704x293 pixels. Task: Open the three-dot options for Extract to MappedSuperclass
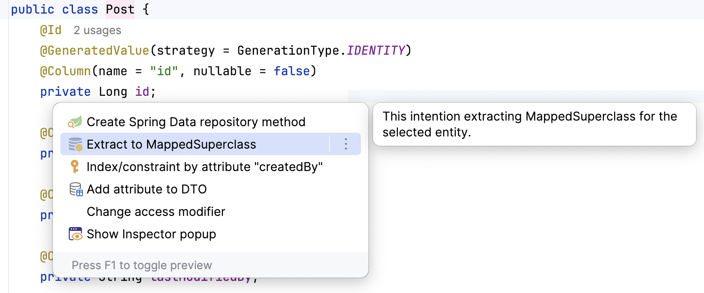pyautogui.click(x=346, y=144)
